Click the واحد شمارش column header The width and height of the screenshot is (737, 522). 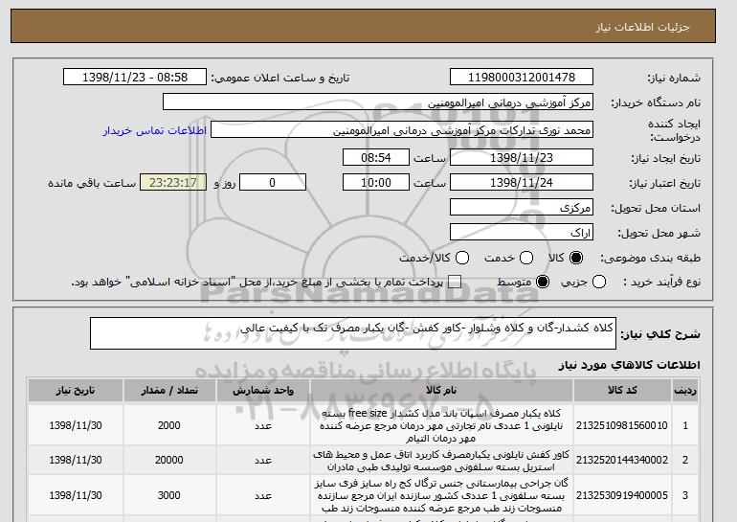coord(263,391)
